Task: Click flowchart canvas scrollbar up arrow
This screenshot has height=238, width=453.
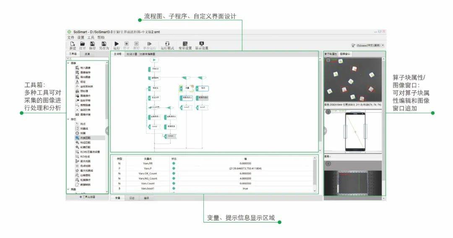Action: tap(320, 59)
